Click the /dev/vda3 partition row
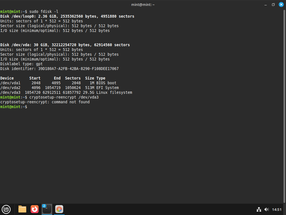 [x=66, y=92]
